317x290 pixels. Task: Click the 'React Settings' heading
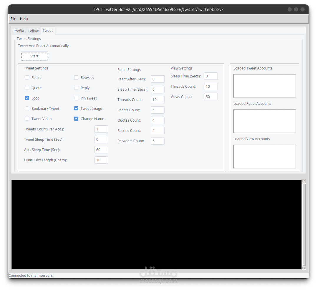point(129,69)
